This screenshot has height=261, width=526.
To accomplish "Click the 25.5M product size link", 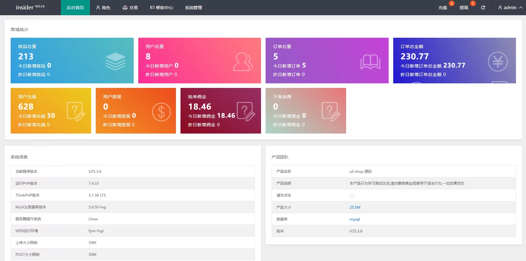I will [x=355, y=207].
